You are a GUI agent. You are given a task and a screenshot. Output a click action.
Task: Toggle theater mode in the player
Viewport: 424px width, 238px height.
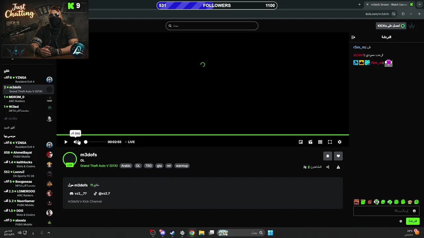pyautogui.click(x=320, y=142)
